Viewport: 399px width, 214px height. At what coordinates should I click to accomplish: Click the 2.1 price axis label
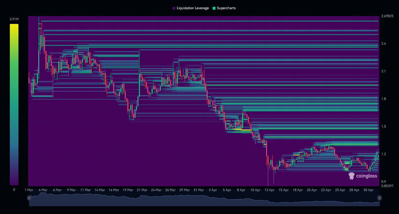pos(383,71)
